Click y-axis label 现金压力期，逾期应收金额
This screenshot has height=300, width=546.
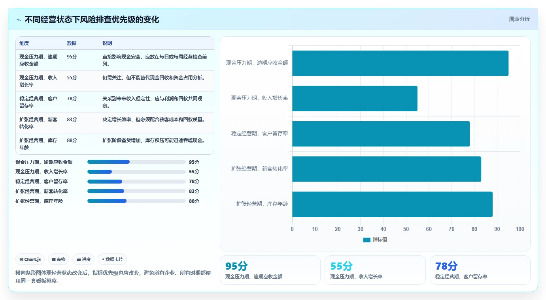coord(257,63)
